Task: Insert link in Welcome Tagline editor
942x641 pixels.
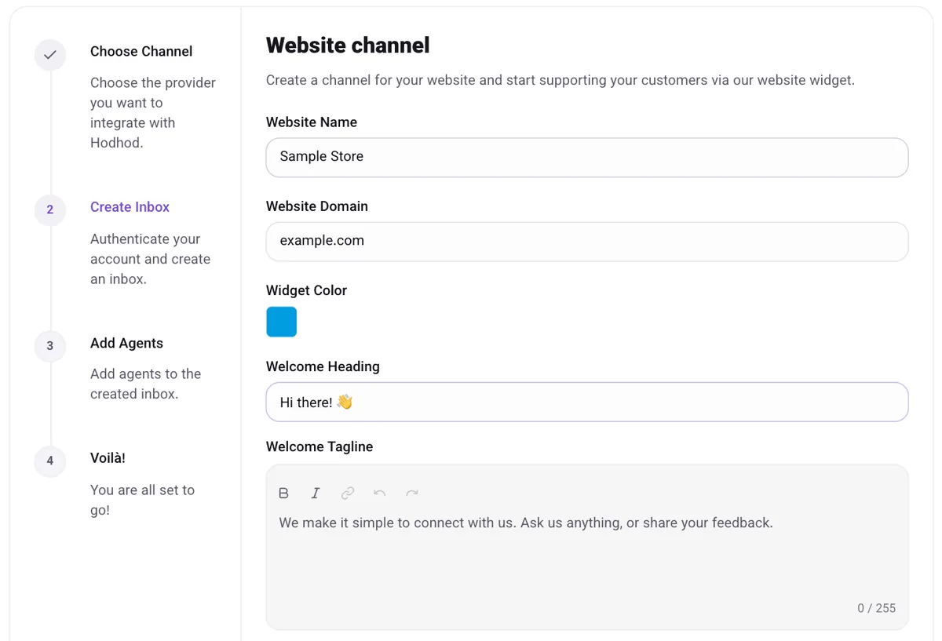Action: (348, 493)
